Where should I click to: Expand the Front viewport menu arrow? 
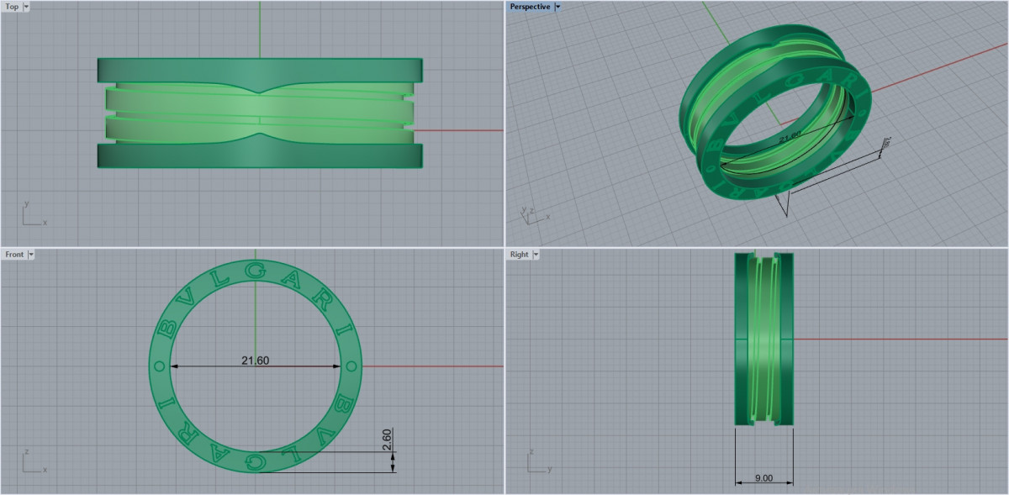coord(31,254)
